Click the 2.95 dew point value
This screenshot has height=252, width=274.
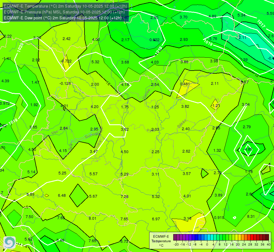click(x=94, y=129)
